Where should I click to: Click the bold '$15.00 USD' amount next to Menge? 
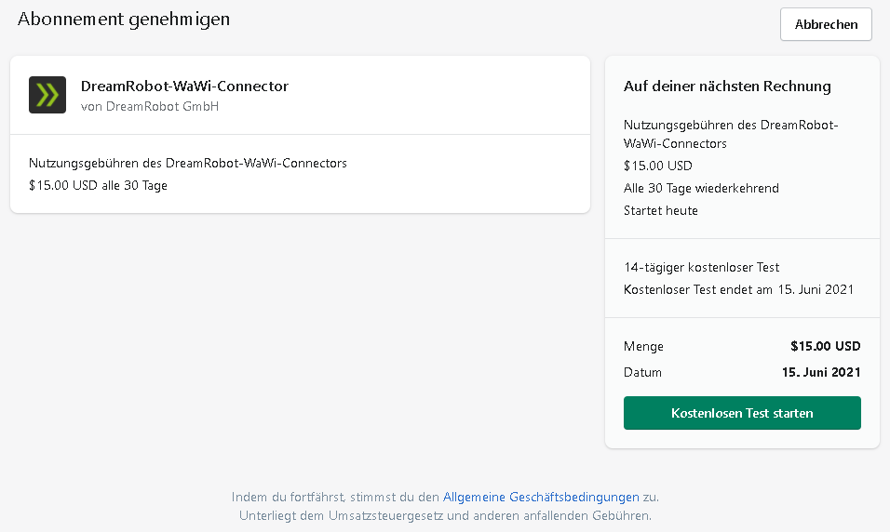(825, 346)
